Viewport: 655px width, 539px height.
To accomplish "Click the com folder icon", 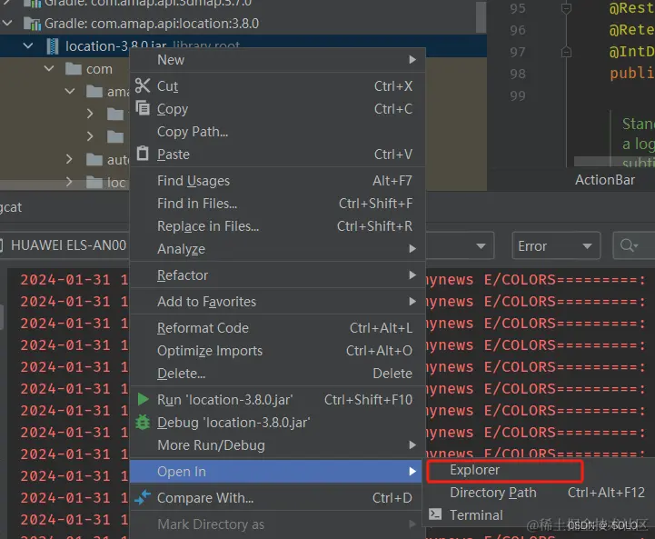I will [x=74, y=68].
